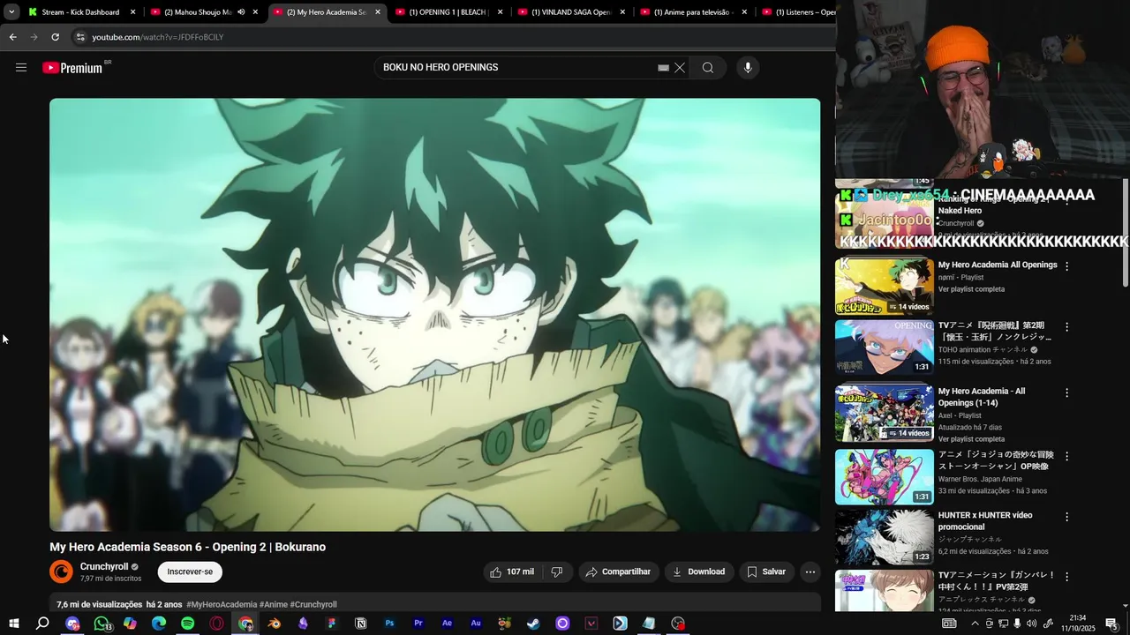Start voice search with the microphone icon
The width and height of the screenshot is (1130, 635).
coord(748,68)
